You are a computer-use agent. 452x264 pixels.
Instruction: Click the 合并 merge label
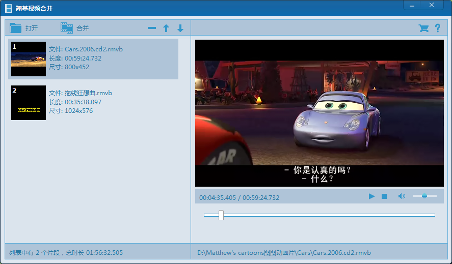pyautogui.click(x=83, y=28)
